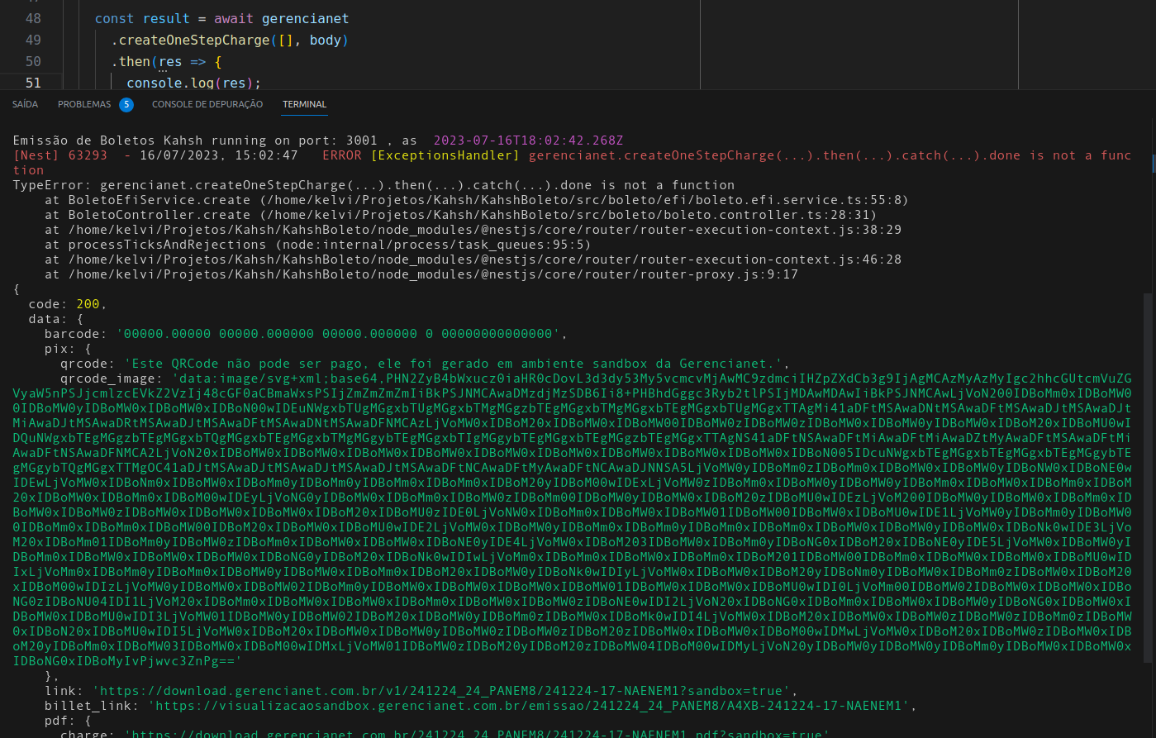Click line number 48 in editor gutter
Screen dimensions: 1156x738
[33, 18]
